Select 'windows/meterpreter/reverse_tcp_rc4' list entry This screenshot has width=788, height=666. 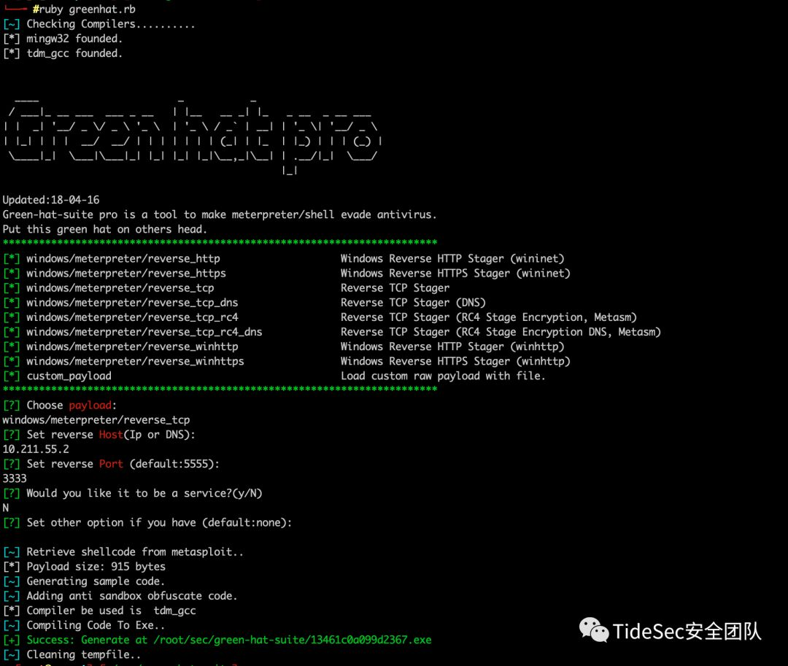pos(132,317)
